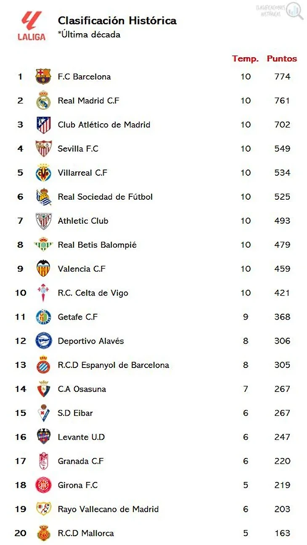Click the Villarreal C.F yellow crest
The image size is (307, 545).
click(43, 173)
